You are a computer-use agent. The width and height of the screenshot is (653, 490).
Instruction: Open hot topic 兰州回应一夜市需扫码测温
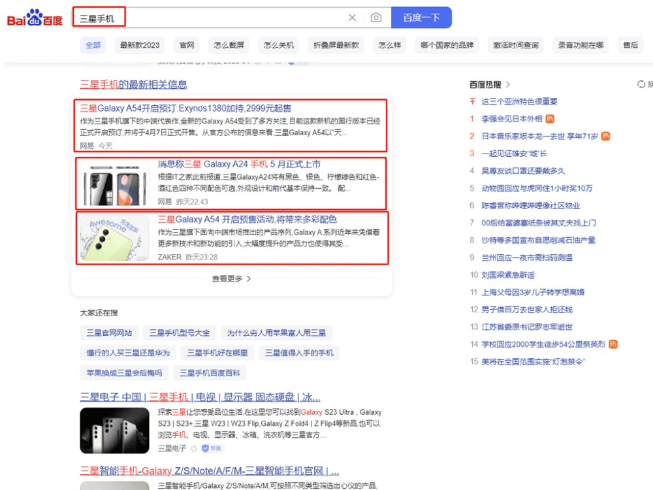[527, 257]
